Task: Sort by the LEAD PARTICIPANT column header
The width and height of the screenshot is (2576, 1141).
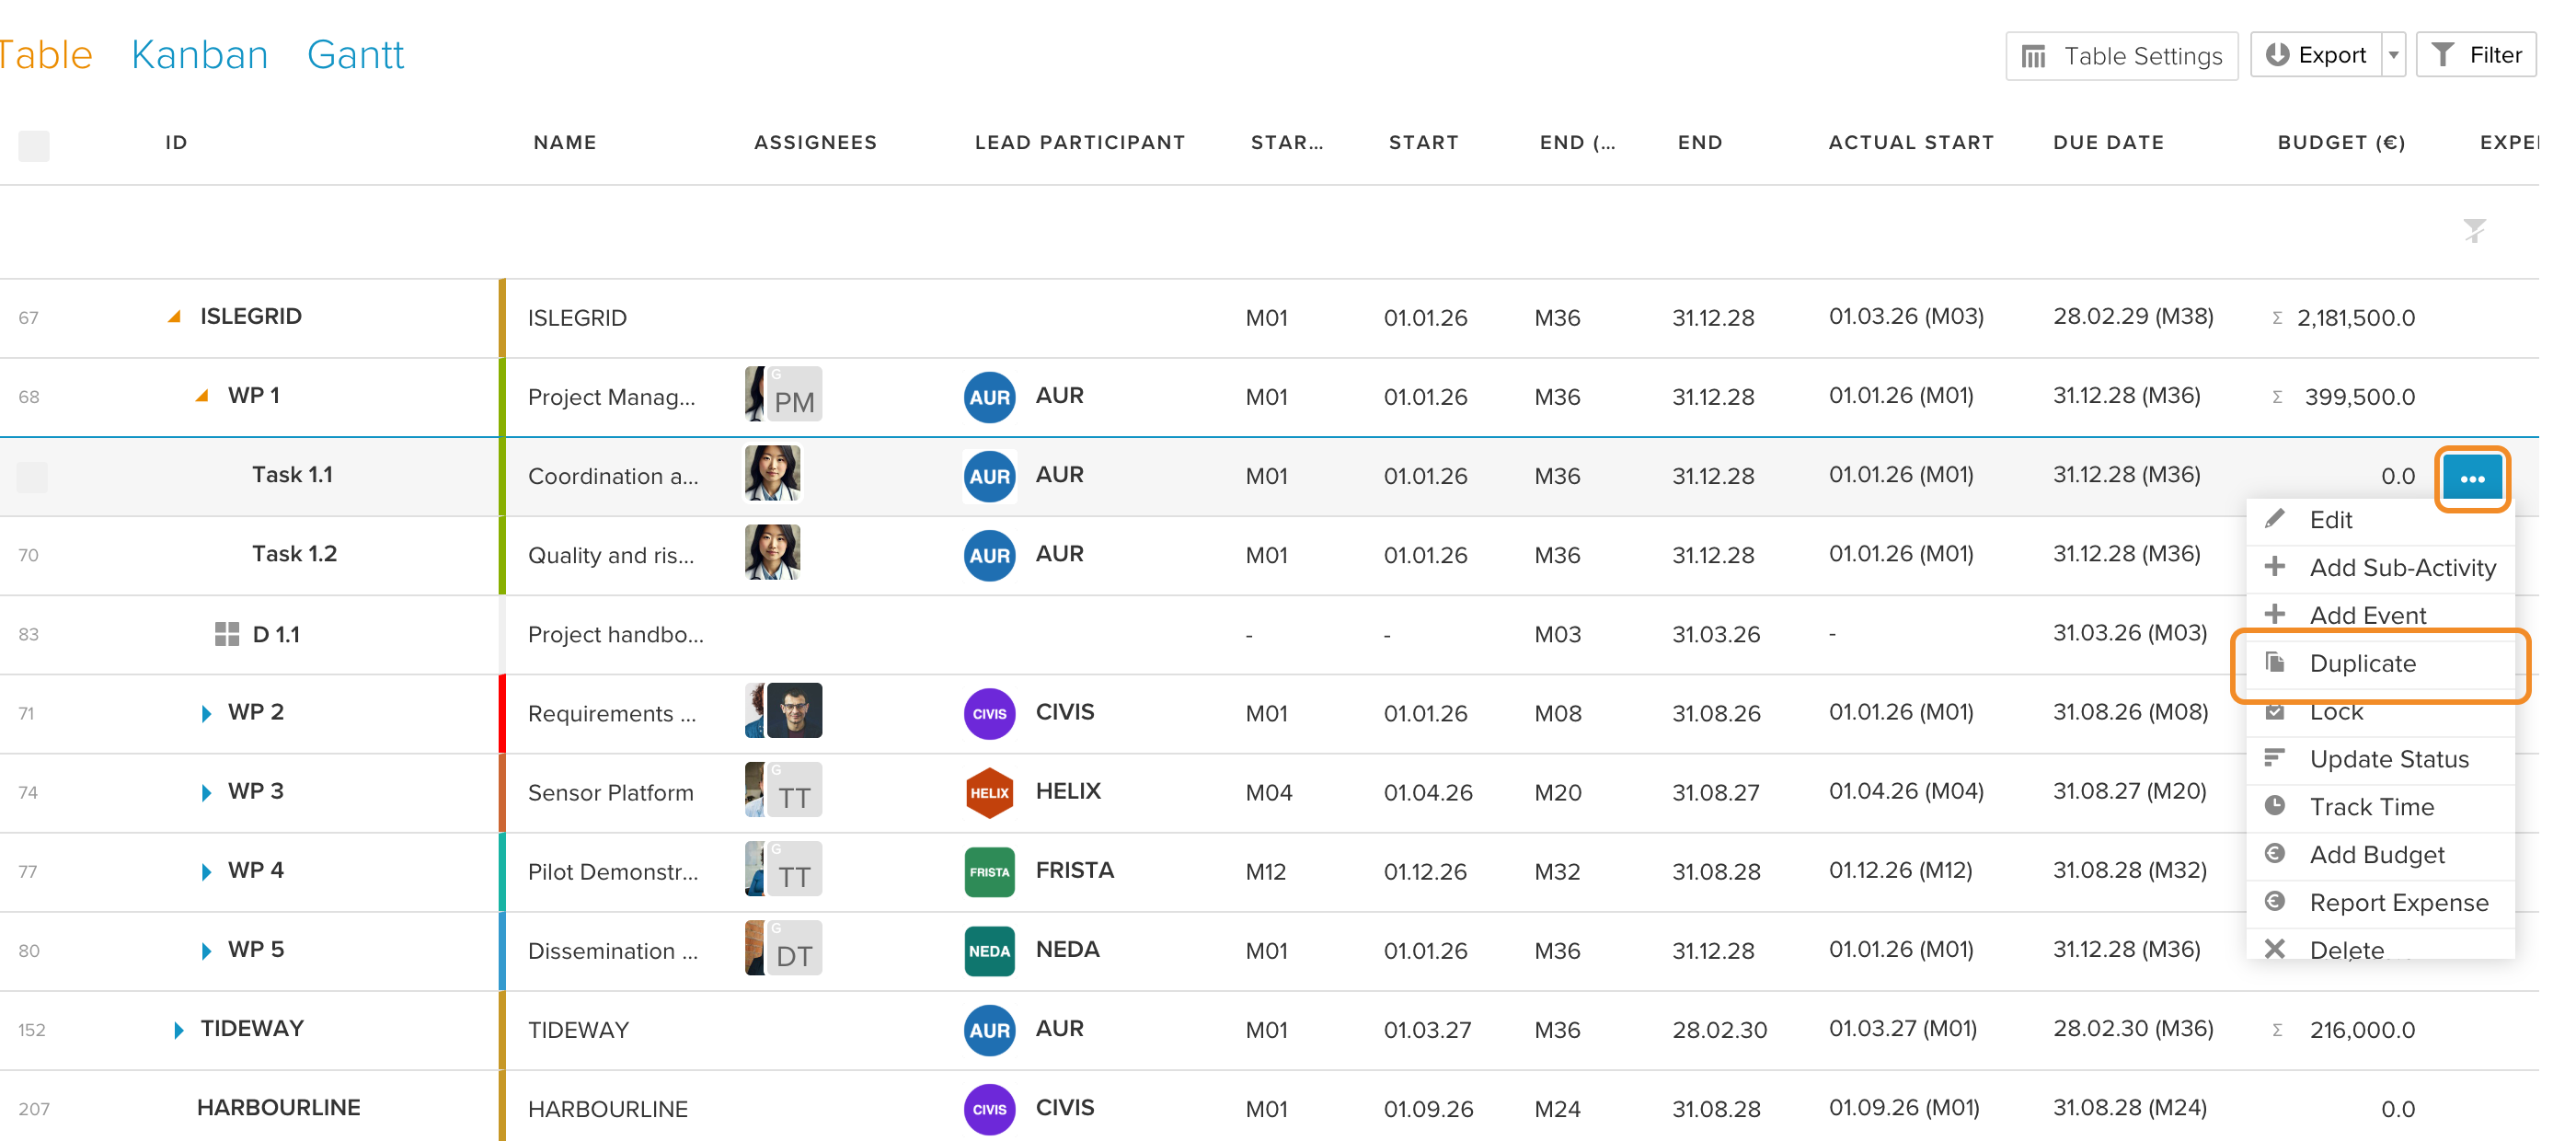Action: click(x=1079, y=142)
